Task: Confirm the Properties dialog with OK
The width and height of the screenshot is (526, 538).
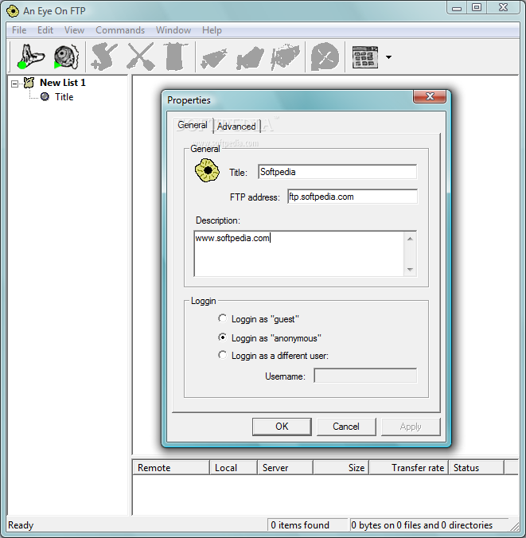Action: pos(282,427)
